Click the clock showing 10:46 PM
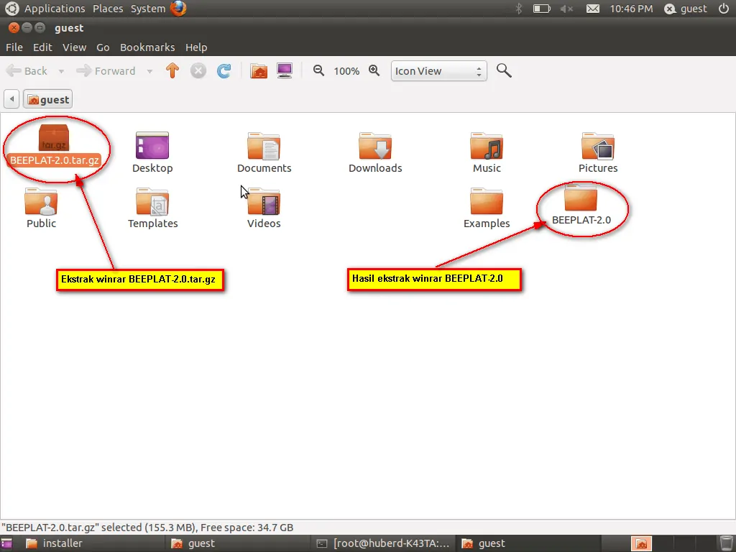 click(631, 9)
